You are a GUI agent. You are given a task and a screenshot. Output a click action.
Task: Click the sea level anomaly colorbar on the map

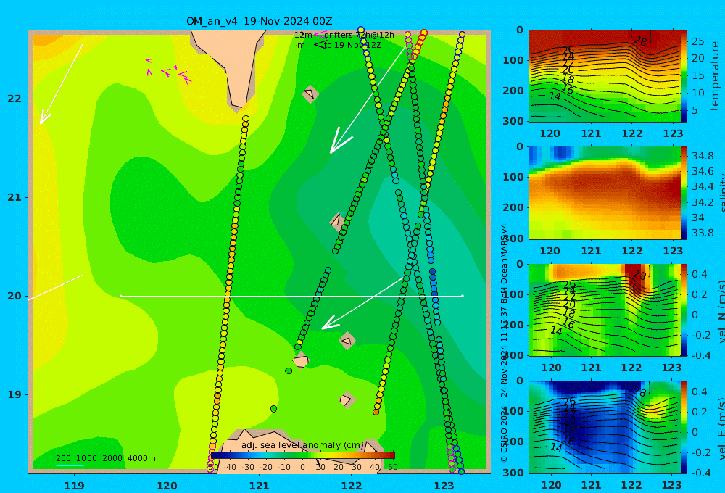(x=303, y=455)
